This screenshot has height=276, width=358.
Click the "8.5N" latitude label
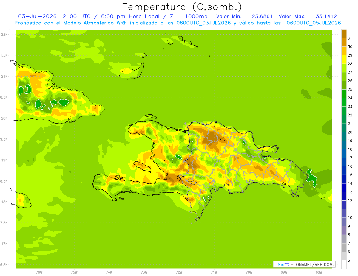(x=4, y=181)
